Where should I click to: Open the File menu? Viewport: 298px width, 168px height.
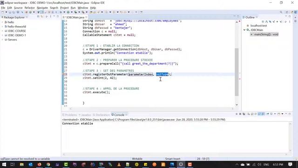[3, 8]
